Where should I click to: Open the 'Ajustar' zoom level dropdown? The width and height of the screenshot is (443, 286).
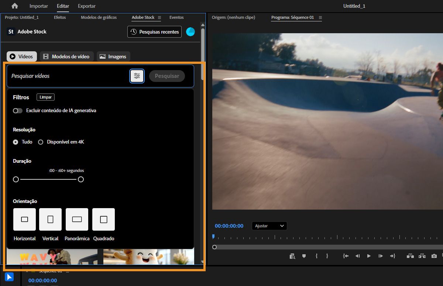(x=269, y=225)
